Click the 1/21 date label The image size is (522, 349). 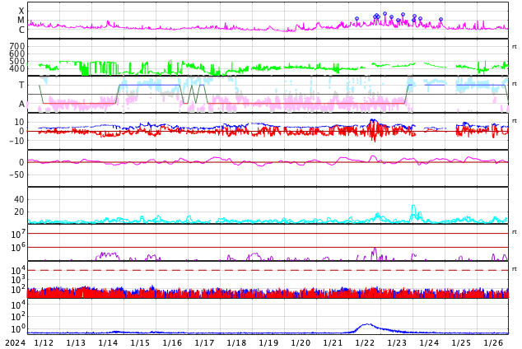(x=333, y=342)
